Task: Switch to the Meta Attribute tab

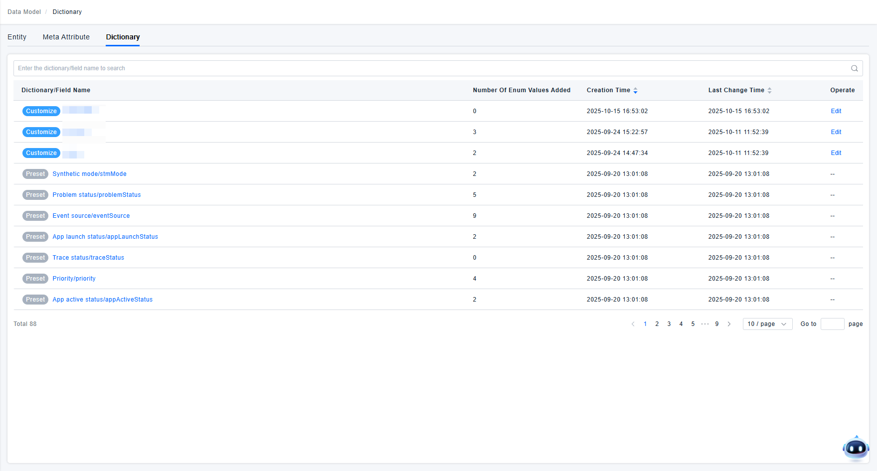Action: (66, 37)
